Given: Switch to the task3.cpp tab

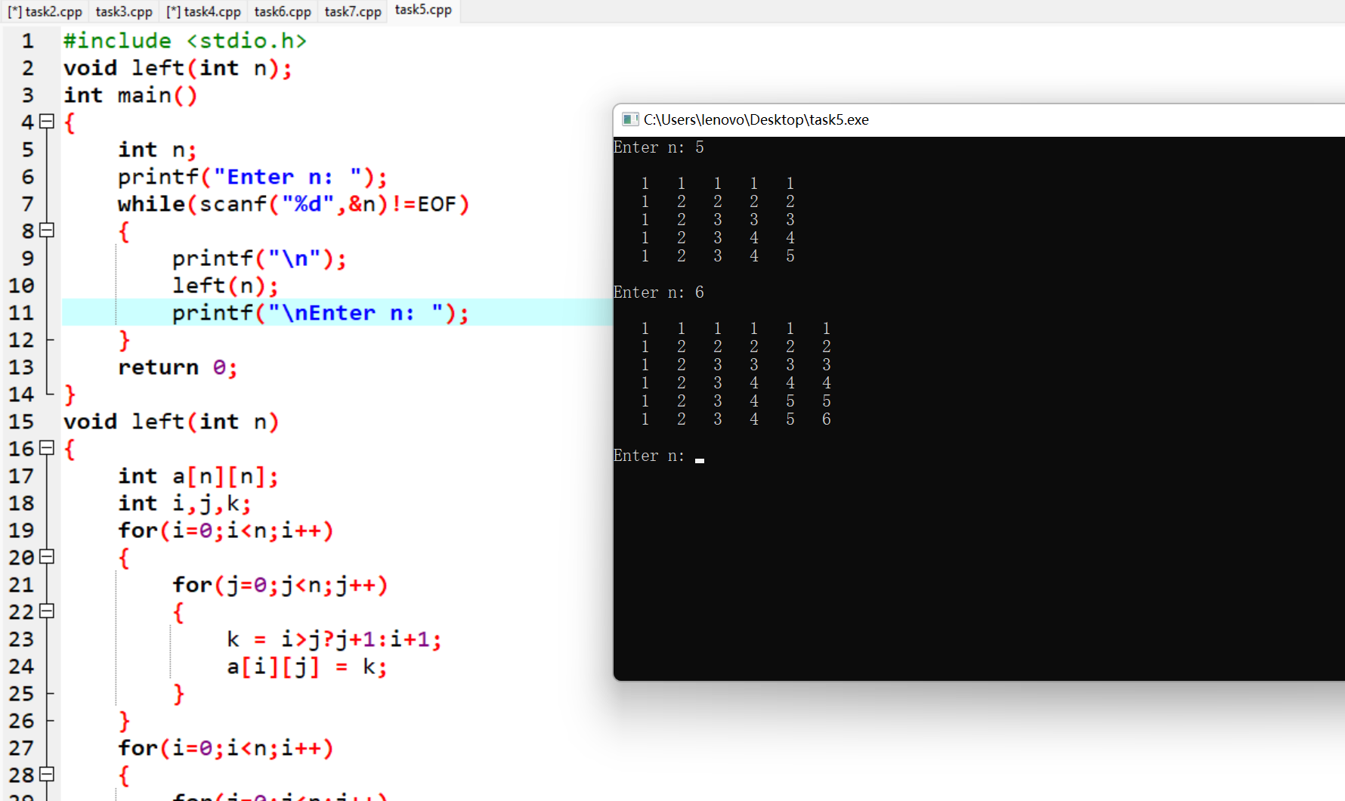Looking at the screenshot, I should 124,11.
